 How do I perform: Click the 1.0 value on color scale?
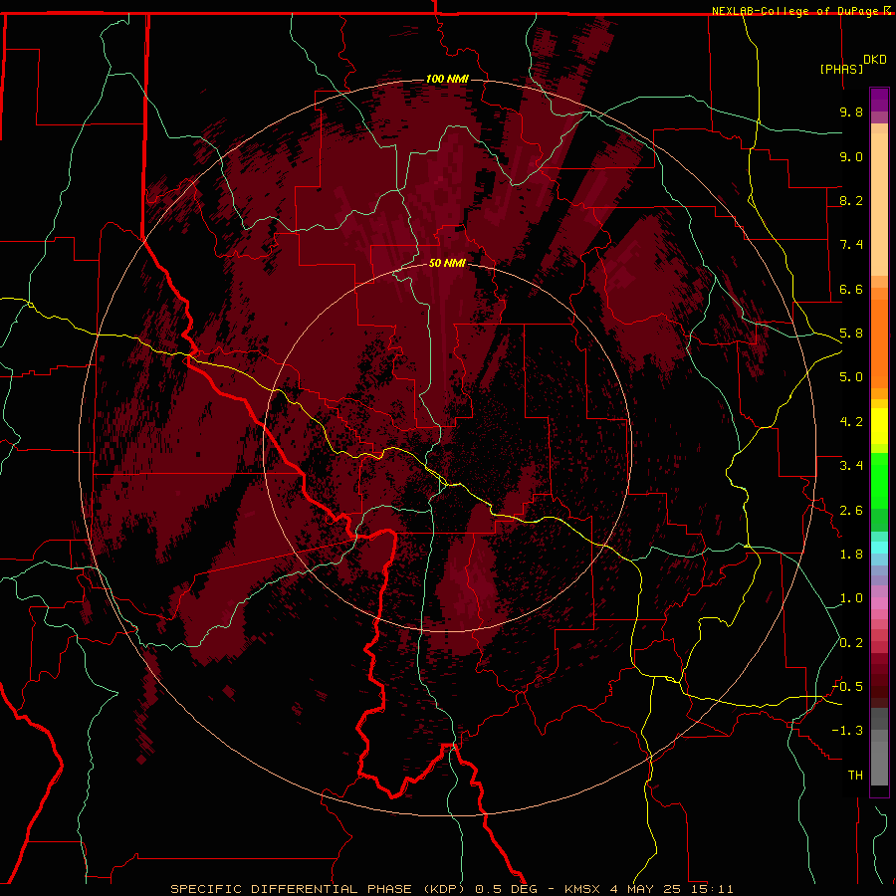click(x=851, y=598)
